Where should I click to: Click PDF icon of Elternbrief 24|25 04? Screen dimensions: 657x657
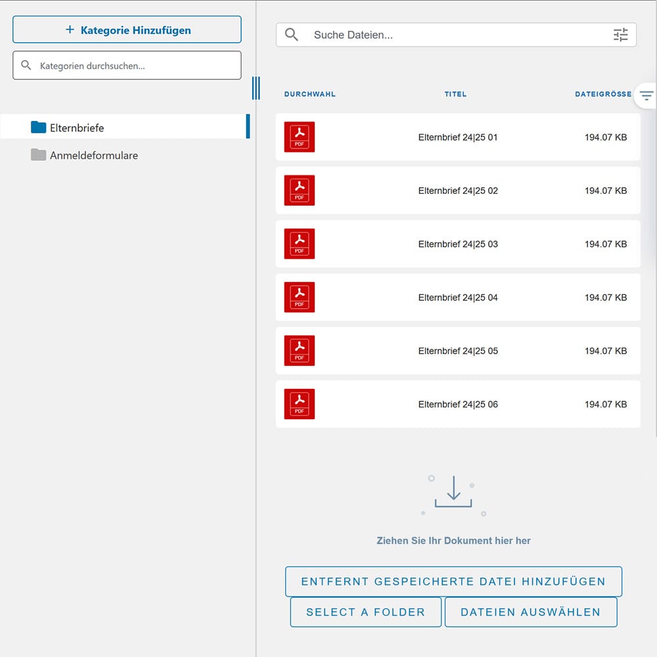299,297
